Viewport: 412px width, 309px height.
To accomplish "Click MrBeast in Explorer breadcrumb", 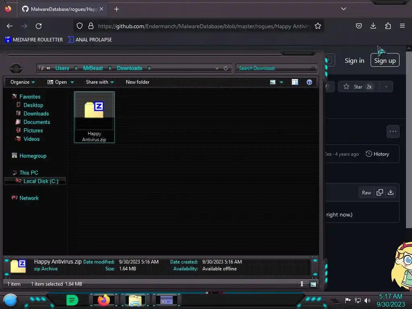I will 93,68.
